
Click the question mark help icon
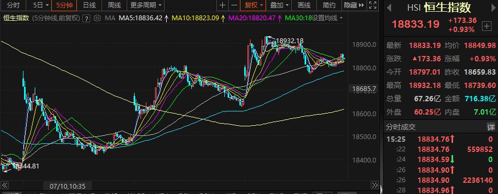[x=86, y=18]
